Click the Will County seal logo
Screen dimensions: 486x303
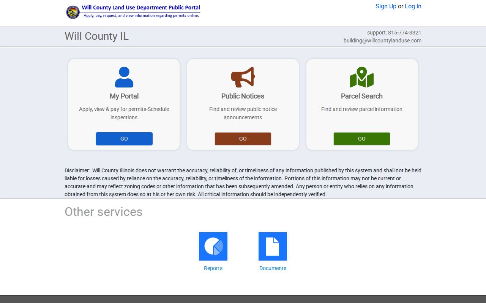click(73, 12)
